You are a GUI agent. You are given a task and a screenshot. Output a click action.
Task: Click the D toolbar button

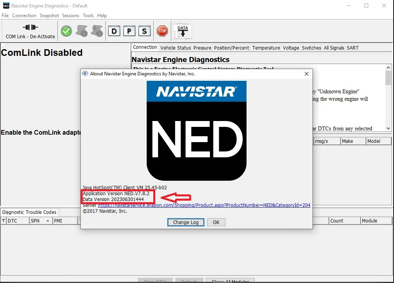(x=114, y=31)
